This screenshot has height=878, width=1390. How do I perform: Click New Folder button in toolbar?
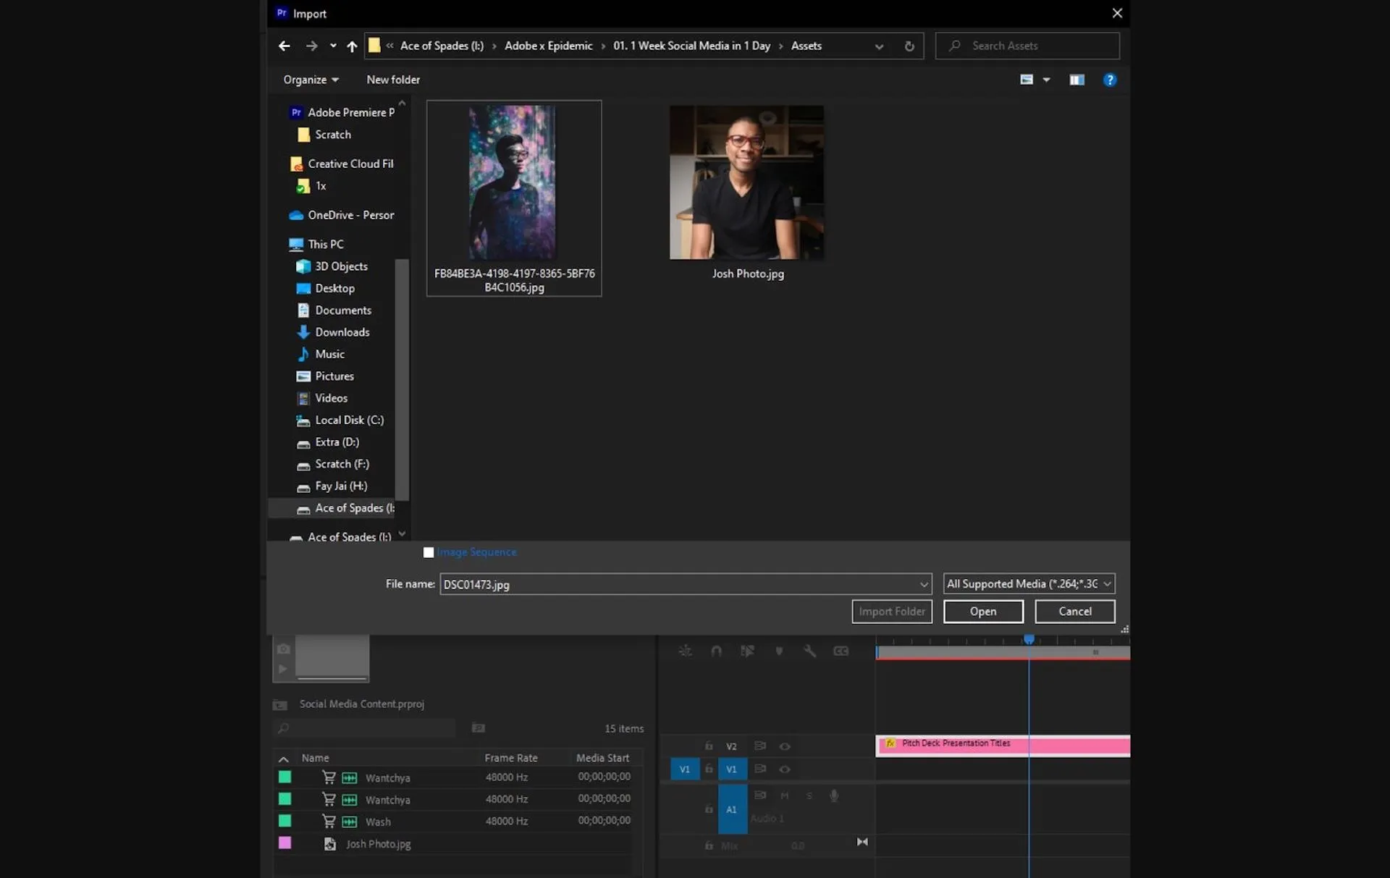coord(394,79)
